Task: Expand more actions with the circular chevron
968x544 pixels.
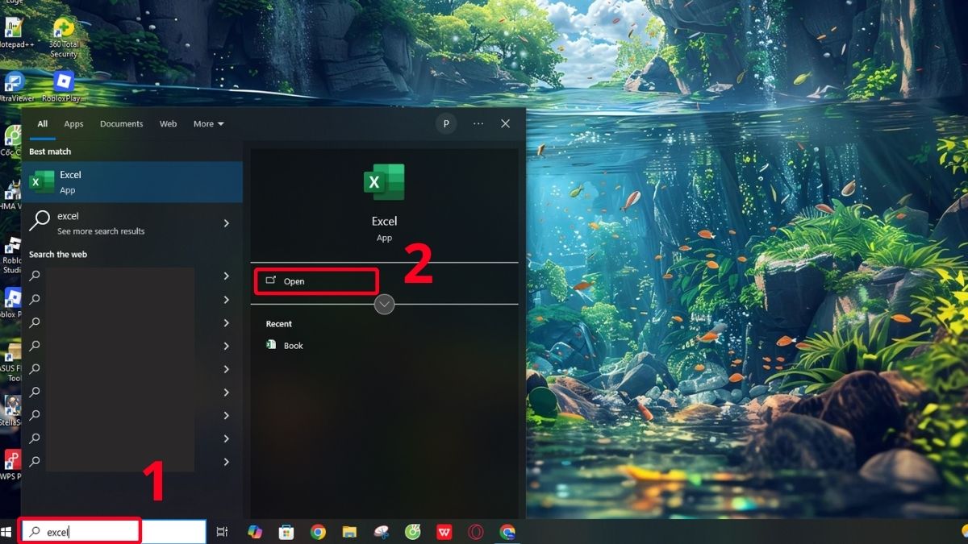Action: [385, 305]
